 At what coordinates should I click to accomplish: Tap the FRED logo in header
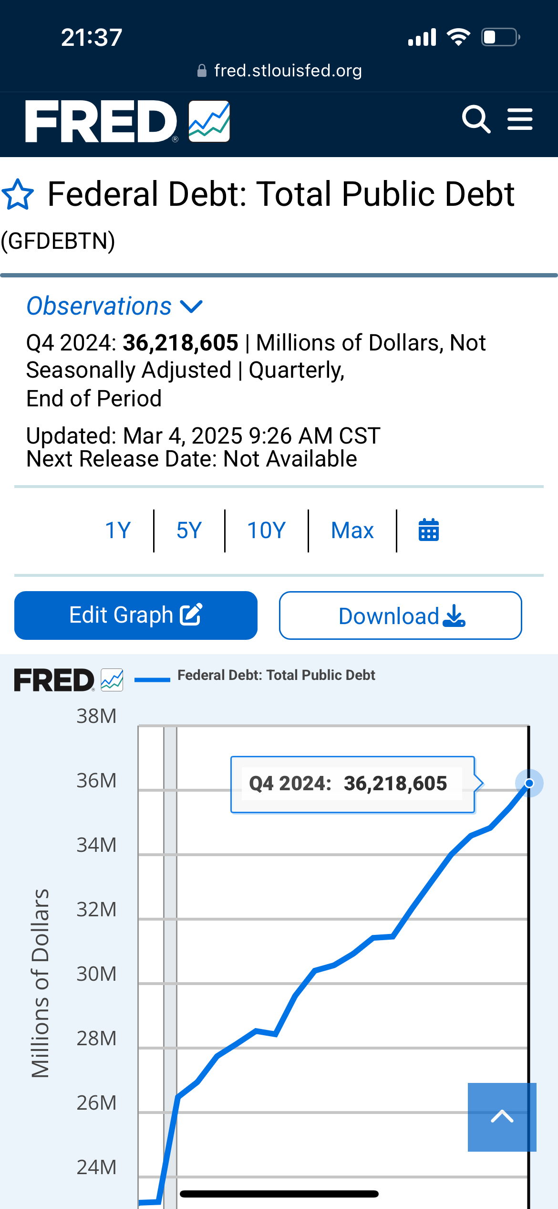(x=127, y=122)
